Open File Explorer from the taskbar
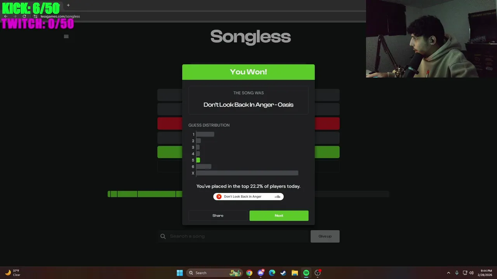This screenshot has width=497, height=279. pos(295,273)
